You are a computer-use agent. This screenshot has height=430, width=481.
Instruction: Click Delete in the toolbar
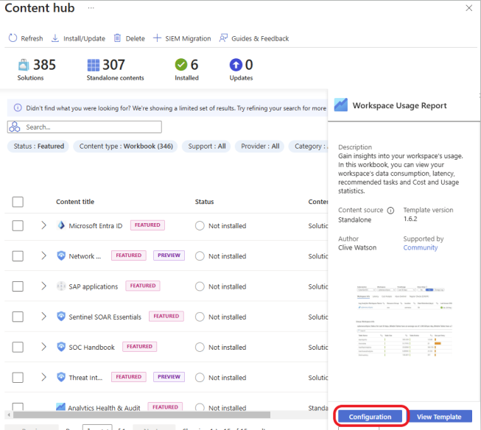[135, 38]
